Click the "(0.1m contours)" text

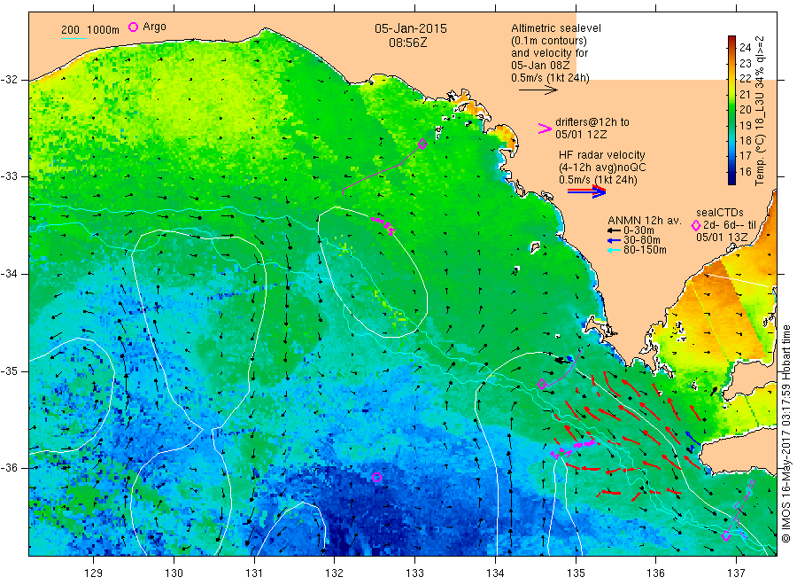(x=549, y=41)
